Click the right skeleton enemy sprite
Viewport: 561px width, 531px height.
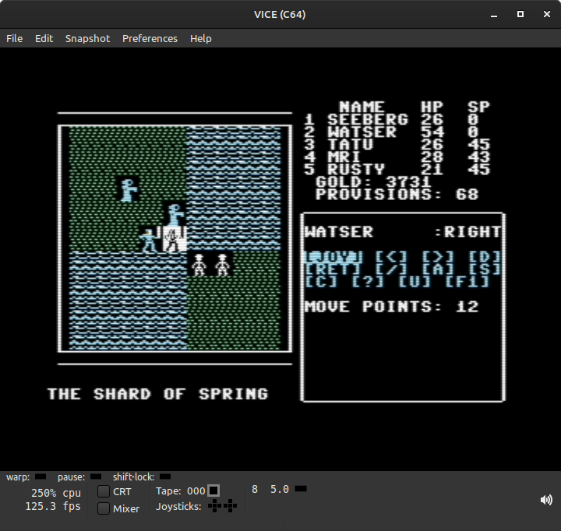tap(222, 265)
